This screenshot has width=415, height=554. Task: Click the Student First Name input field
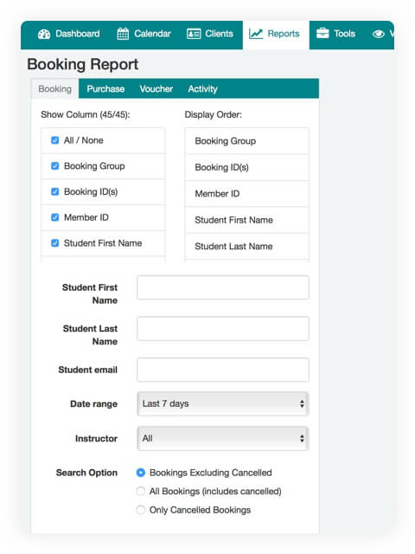click(x=223, y=287)
